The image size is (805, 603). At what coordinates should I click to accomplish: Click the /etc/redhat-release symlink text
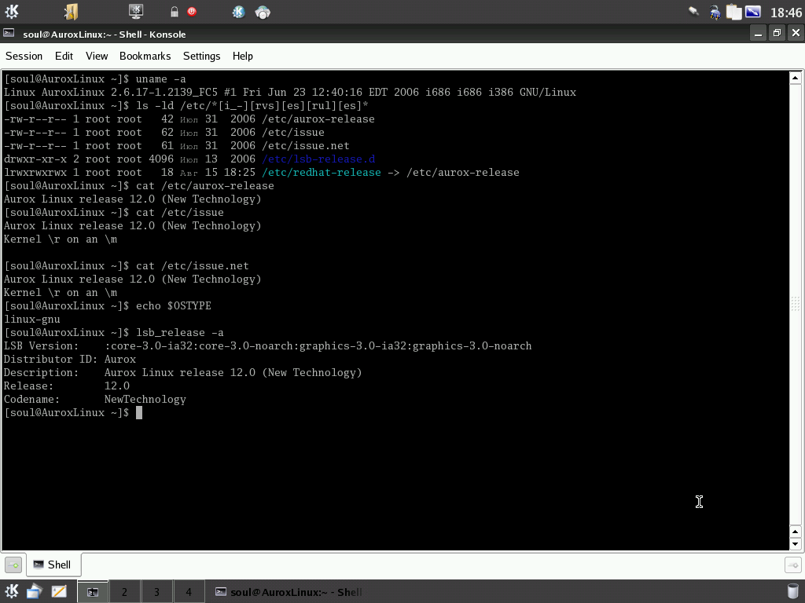click(322, 172)
